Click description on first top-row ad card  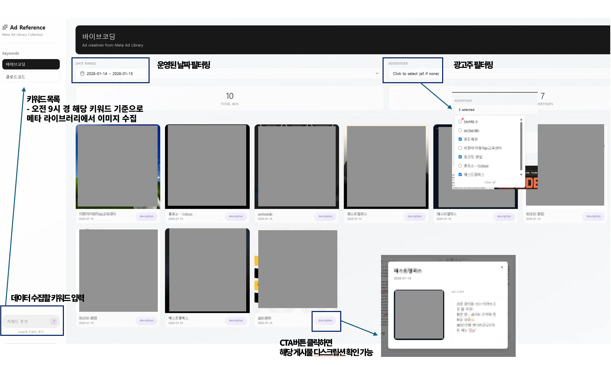coord(146,216)
